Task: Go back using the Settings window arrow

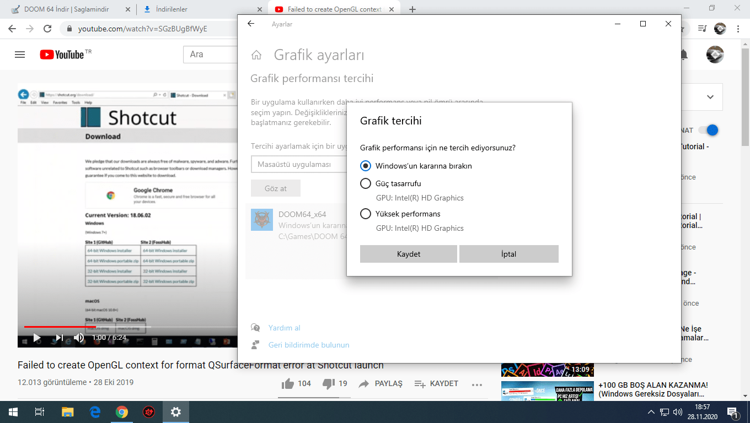Action: pos(251,24)
